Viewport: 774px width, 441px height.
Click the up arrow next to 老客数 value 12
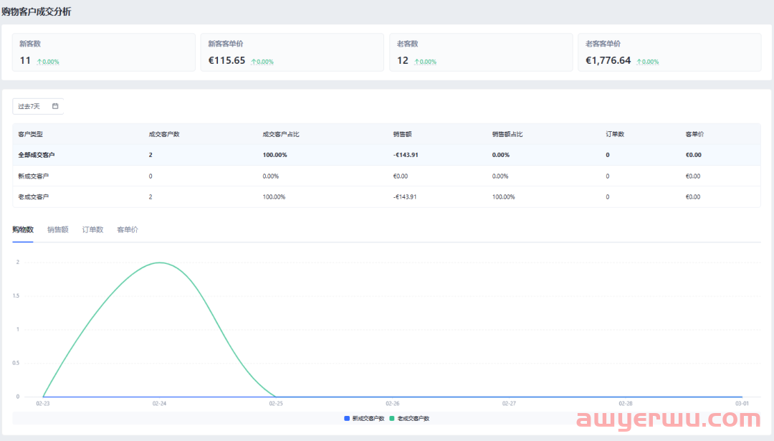(x=416, y=62)
